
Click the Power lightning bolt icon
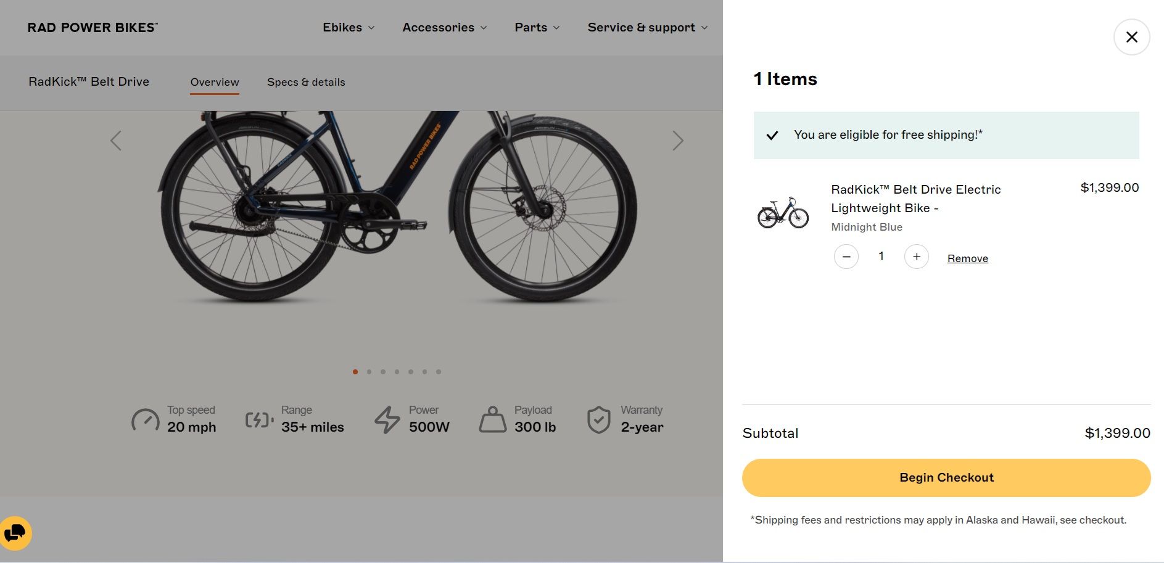coord(387,420)
